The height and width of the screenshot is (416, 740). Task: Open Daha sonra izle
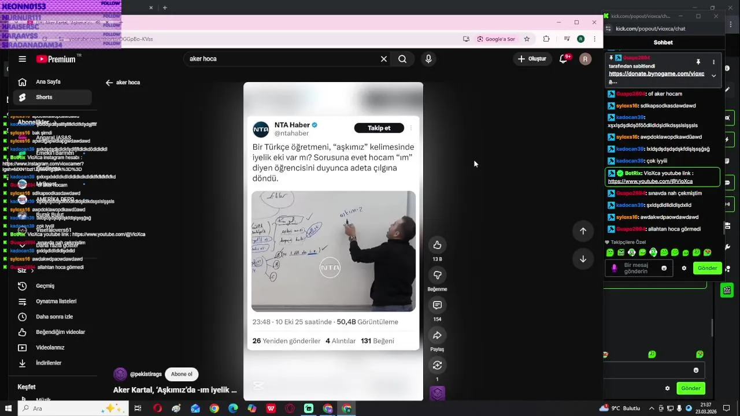(x=52, y=317)
